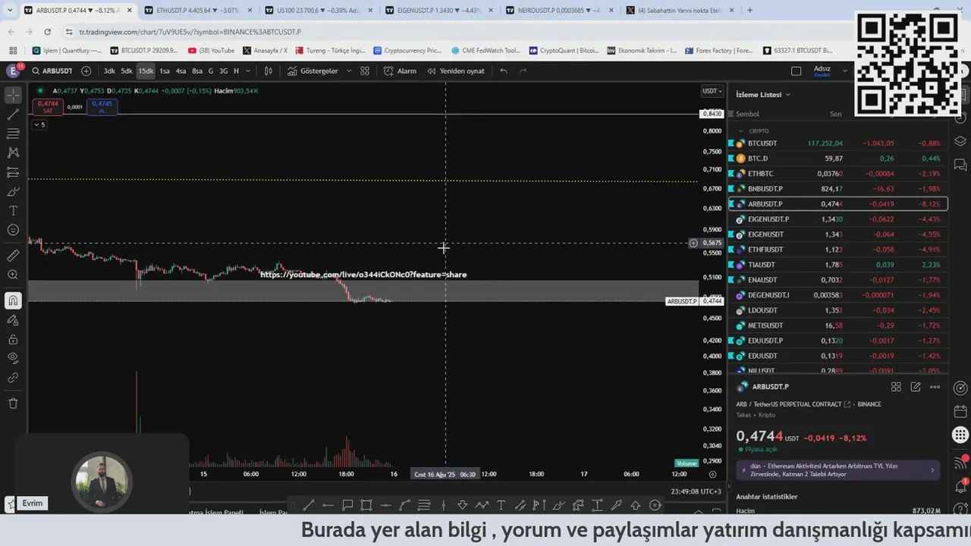
Task: Click the red SAT sell button
Action: point(48,107)
